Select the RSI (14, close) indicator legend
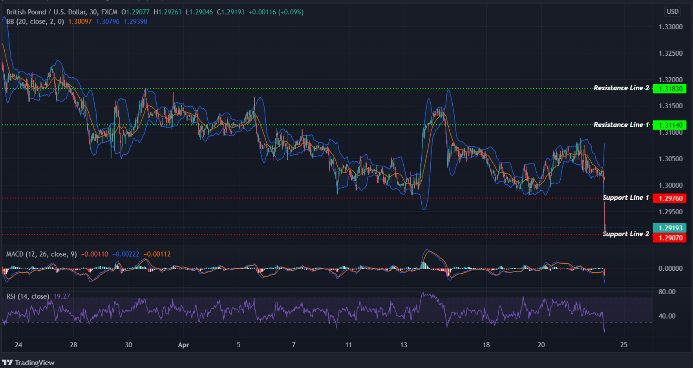 point(27,296)
